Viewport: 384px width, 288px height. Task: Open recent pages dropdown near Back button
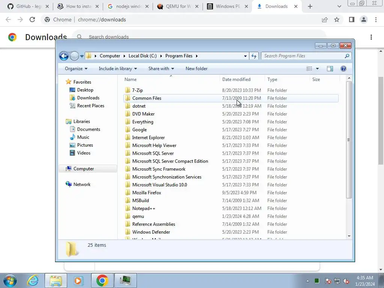click(82, 56)
